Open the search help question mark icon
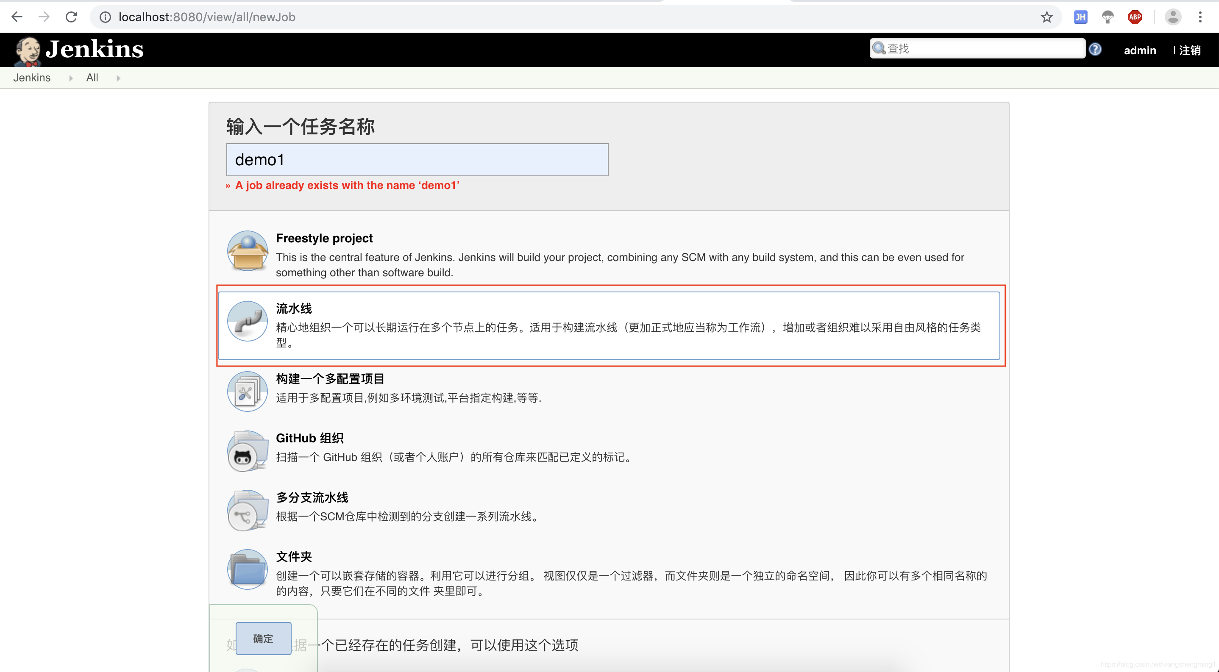1219x672 pixels. click(1096, 49)
